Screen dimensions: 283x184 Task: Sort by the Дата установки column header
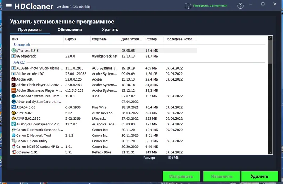(x=132, y=39)
